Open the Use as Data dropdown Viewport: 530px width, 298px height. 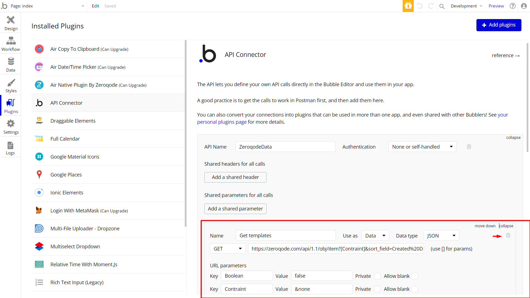pos(375,236)
